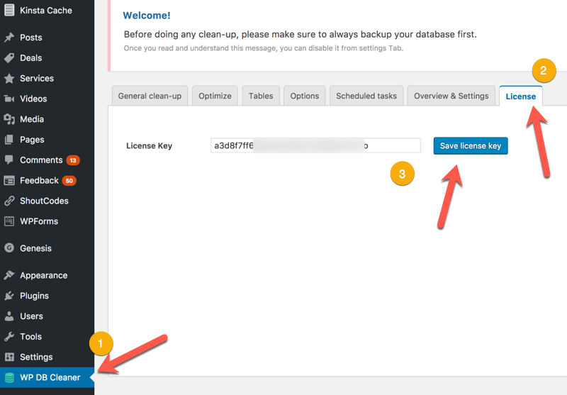Click the Media library icon
Image resolution: width=567 pixels, height=395 pixels.
click(x=9, y=119)
